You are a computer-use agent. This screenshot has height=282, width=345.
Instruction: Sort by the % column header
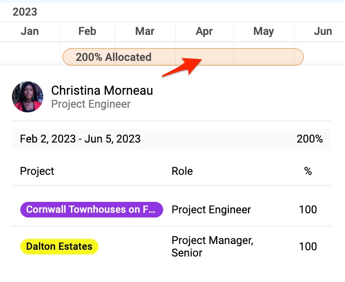308,171
